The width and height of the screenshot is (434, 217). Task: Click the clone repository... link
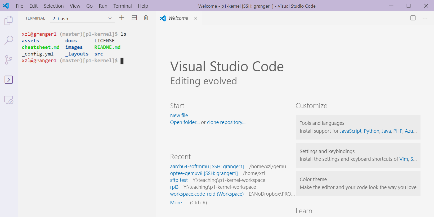(226, 122)
